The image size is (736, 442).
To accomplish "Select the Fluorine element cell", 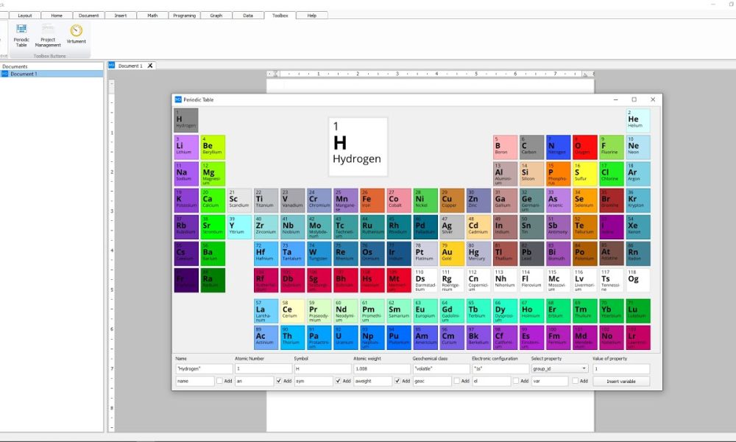I will (612, 147).
